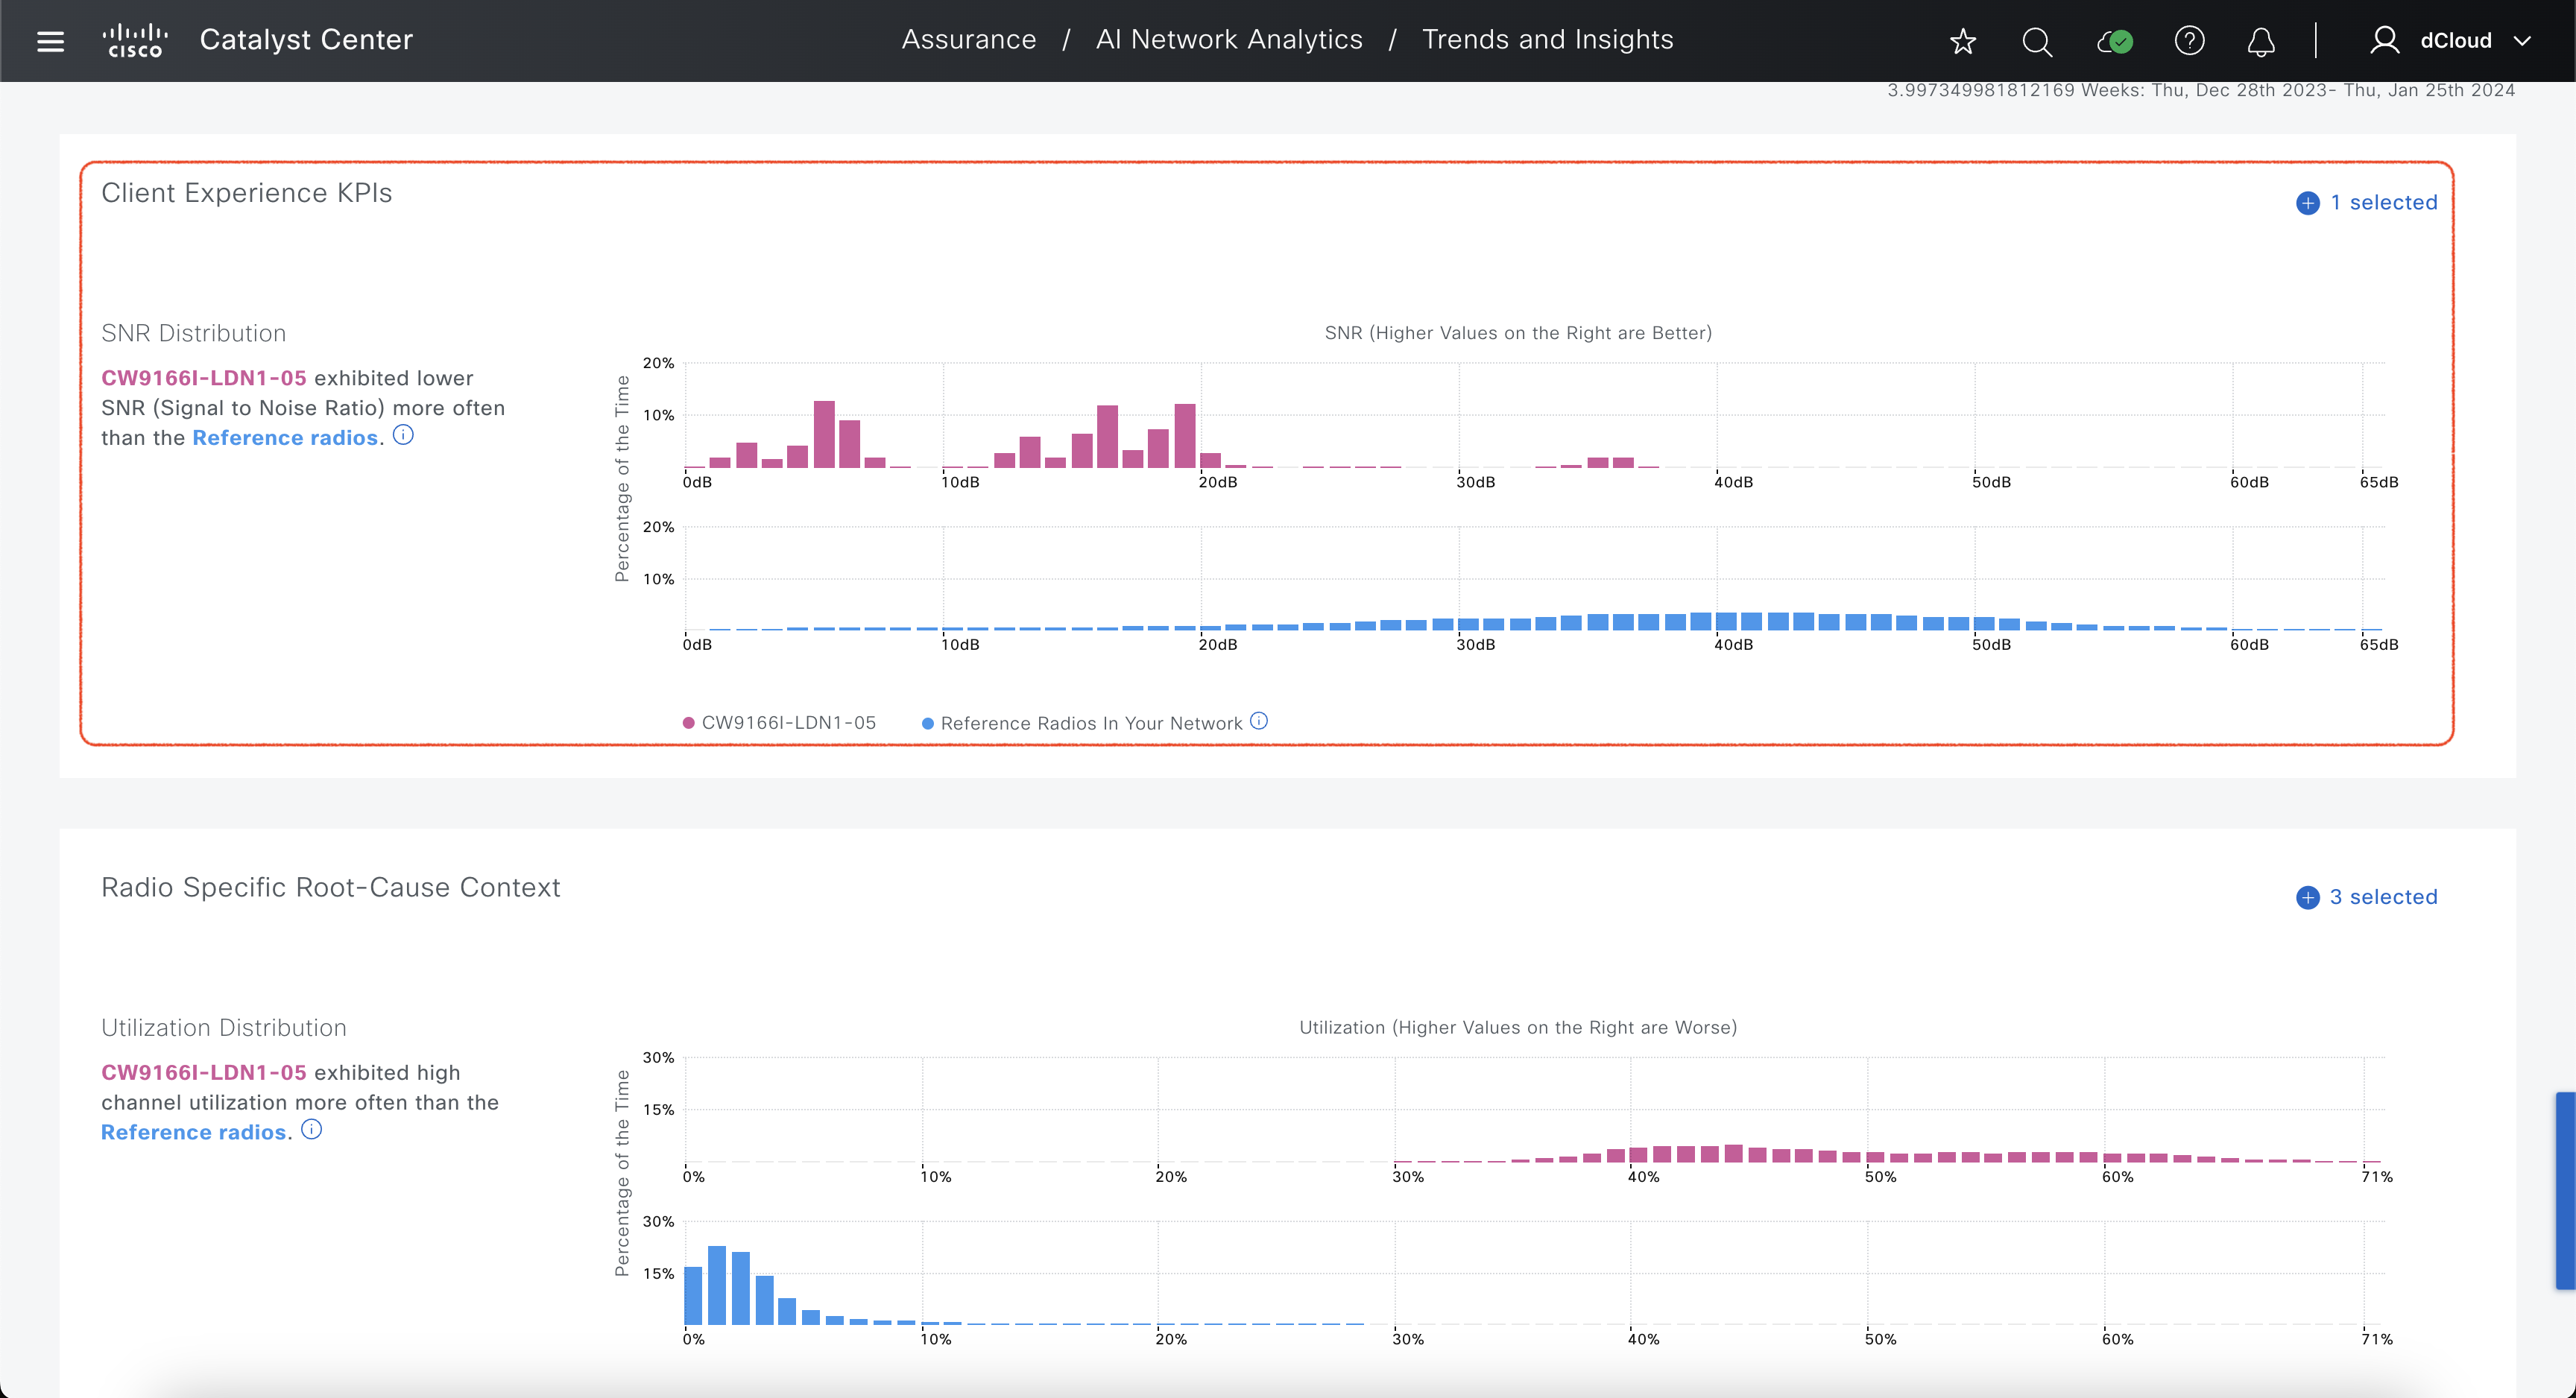Viewport: 2576px width, 1398px height.
Task: Click 40dB label on pink SNR chart
Action: tap(1733, 482)
